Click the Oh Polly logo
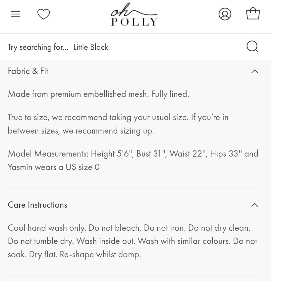The image size is (281, 281). coord(134,14)
